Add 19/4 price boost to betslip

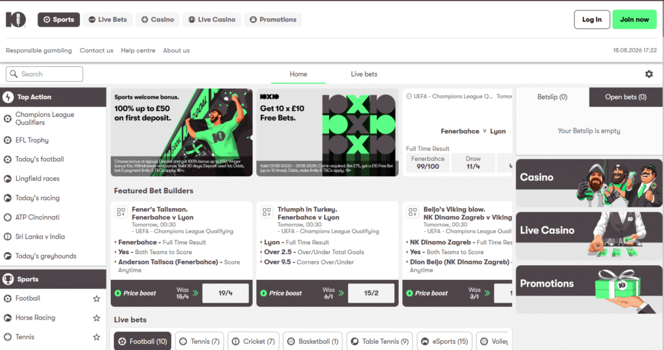(226, 294)
